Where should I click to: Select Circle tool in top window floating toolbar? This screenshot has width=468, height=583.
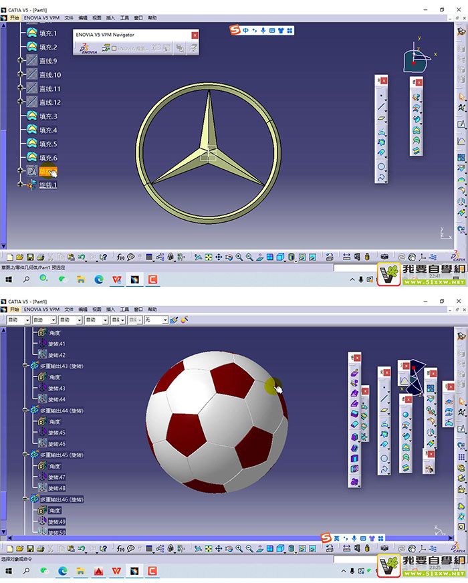pos(381,166)
